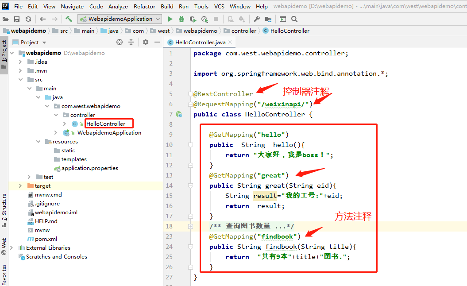Open settings with the wrench icon
This screenshot has width=467, height=286.
point(257,19)
